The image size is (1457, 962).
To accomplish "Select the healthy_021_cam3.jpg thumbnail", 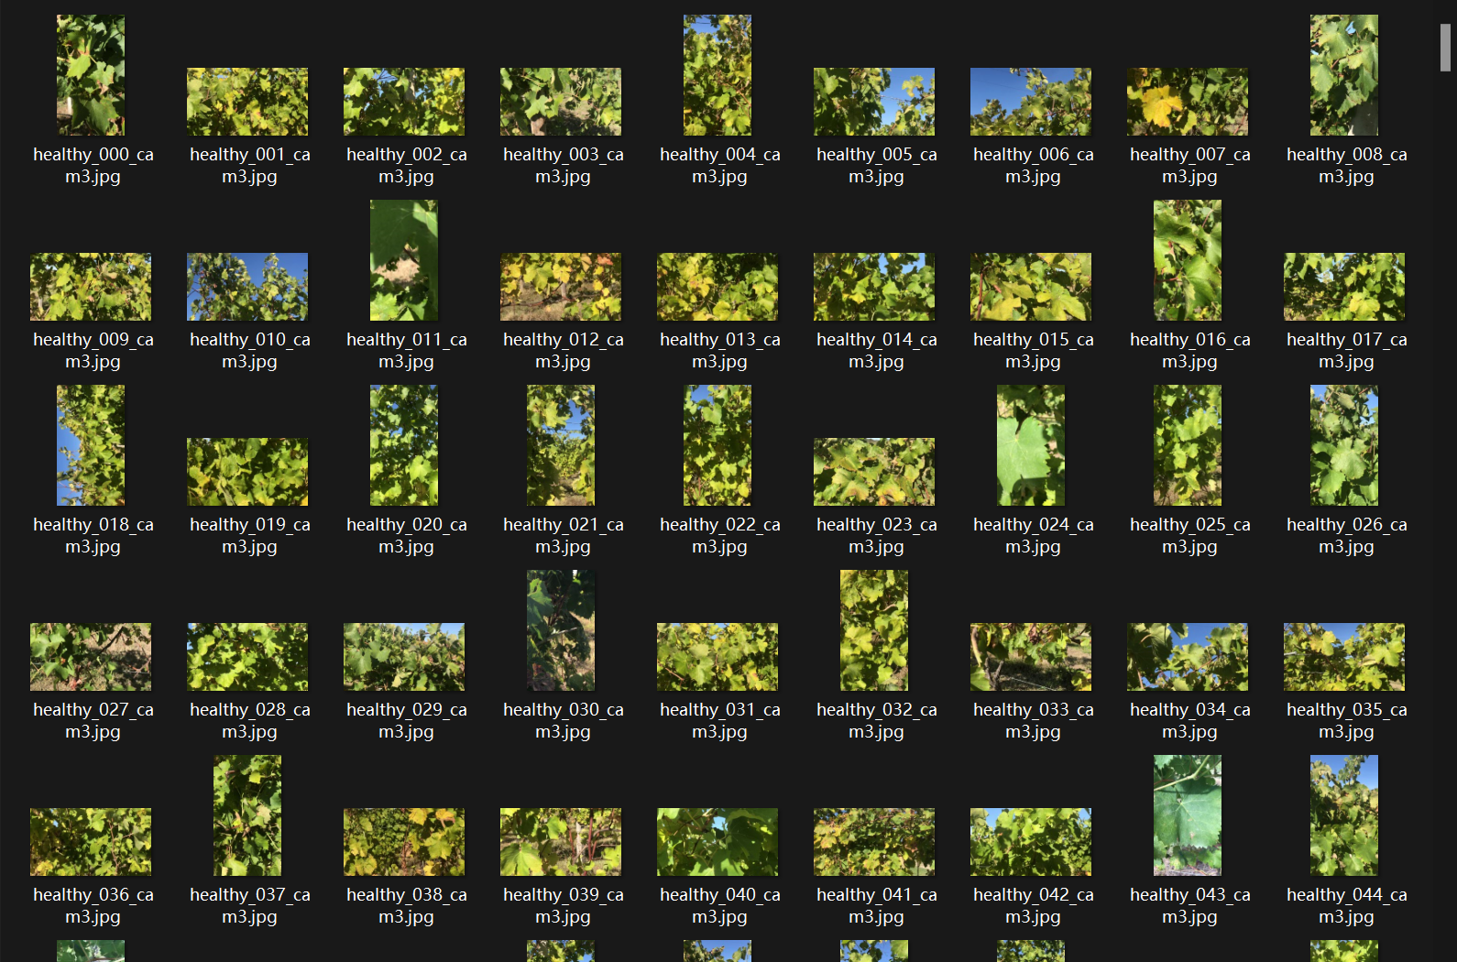I will 561,445.
